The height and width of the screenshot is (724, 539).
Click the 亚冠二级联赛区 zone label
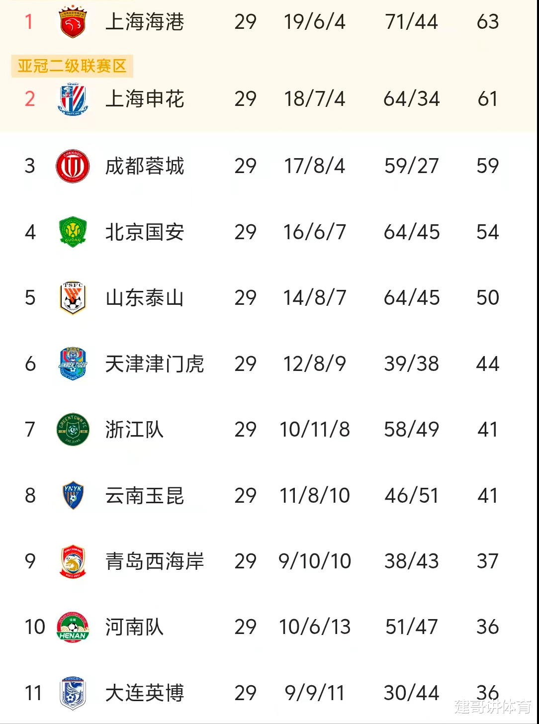[72, 66]
